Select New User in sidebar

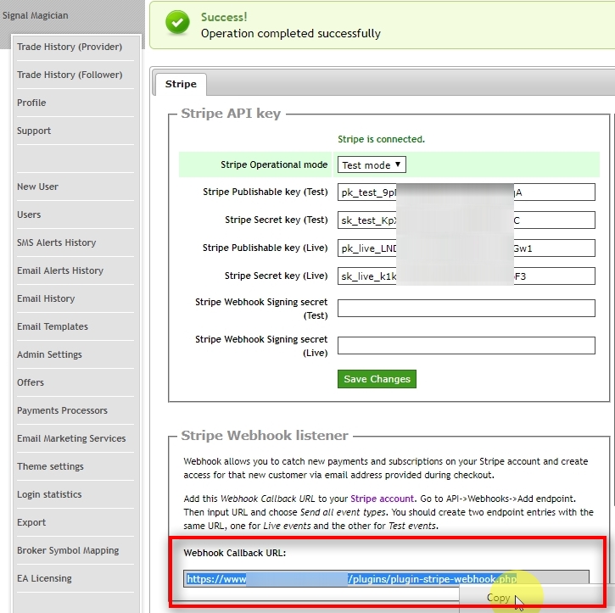click(x=37, y=187)
